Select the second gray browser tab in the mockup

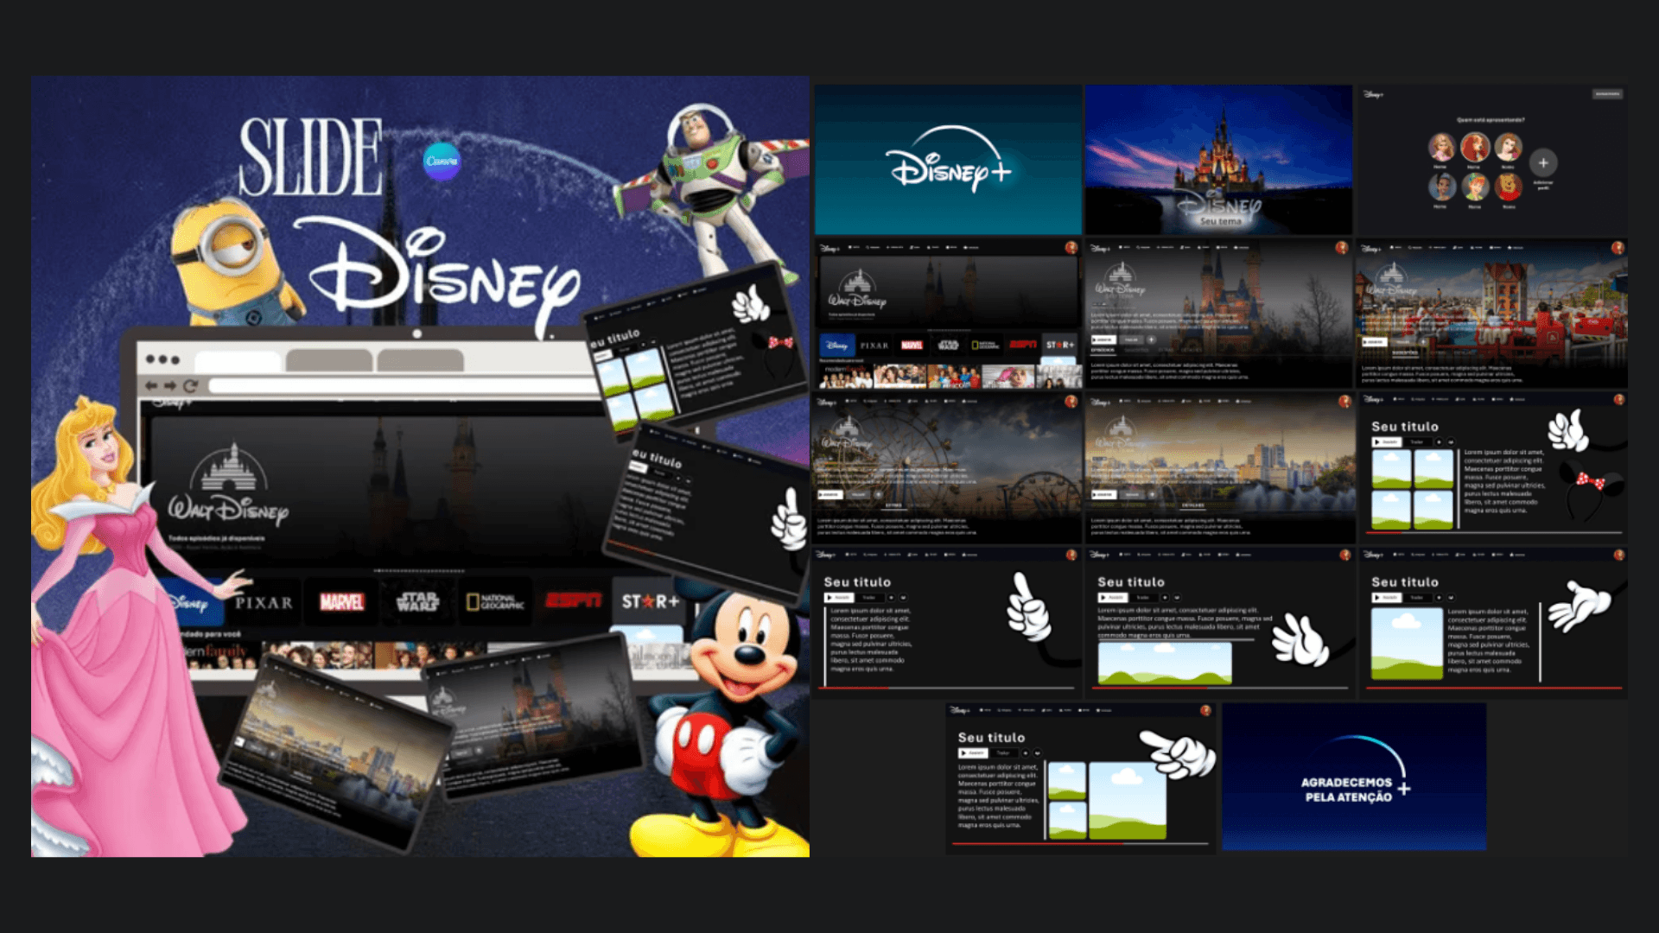coord(329,361)
